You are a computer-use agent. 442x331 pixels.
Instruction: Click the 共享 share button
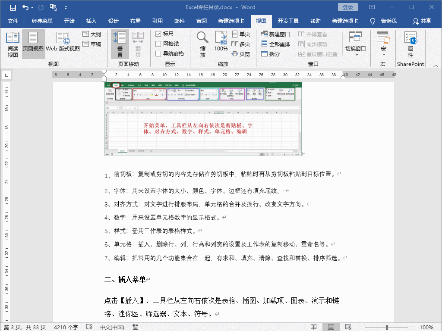(422, 21)
